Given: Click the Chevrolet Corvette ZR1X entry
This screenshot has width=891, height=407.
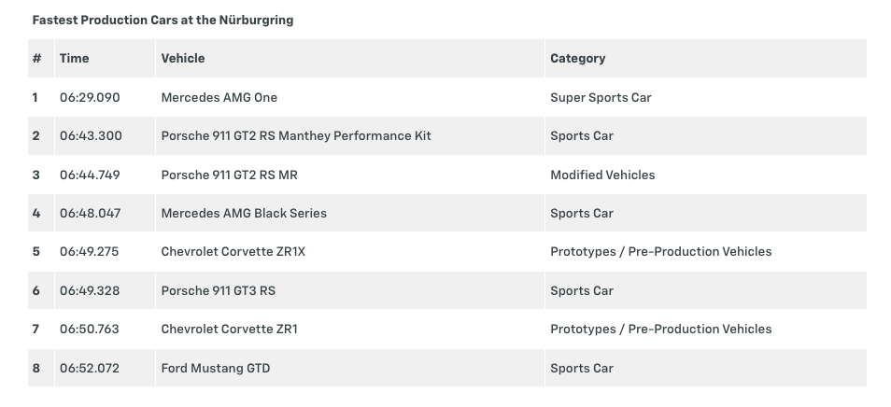Looking at the screenshot, I should (x=233, y=251).
